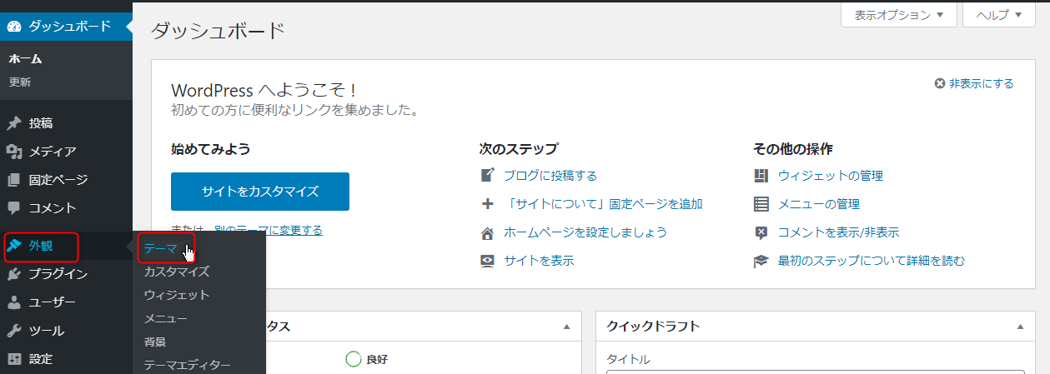Click the comment-off icon next to コメントを表示/非表示
Image resolution: width=1050 pixels, height=374 pixels.
pyautogui.click(x=761, y=232)
